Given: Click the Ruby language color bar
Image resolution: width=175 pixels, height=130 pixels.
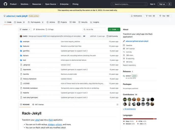Looking at the screenshot, I should (x=138, y=119).
